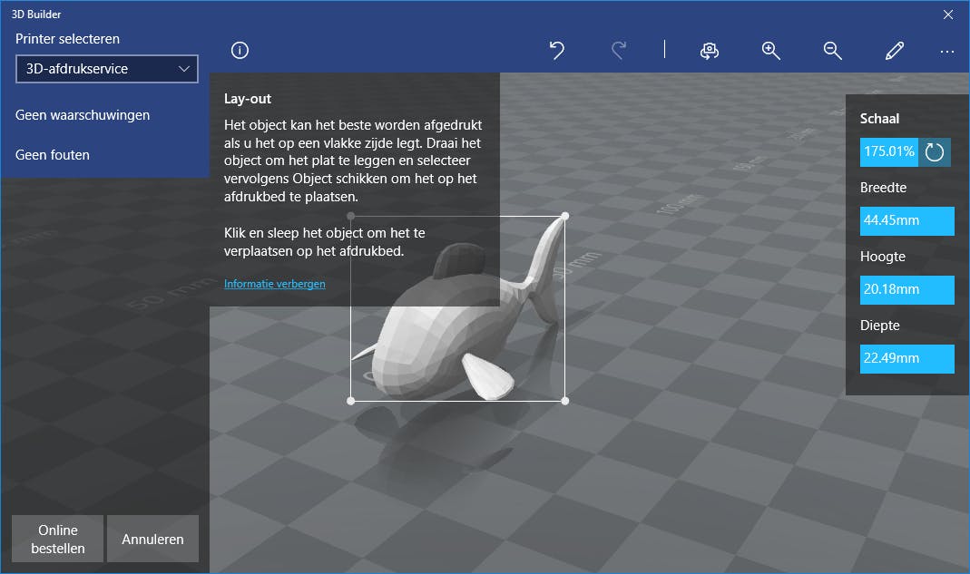Select the pencil edit icon
The image size is (970, 574).
tap(894, 51)
